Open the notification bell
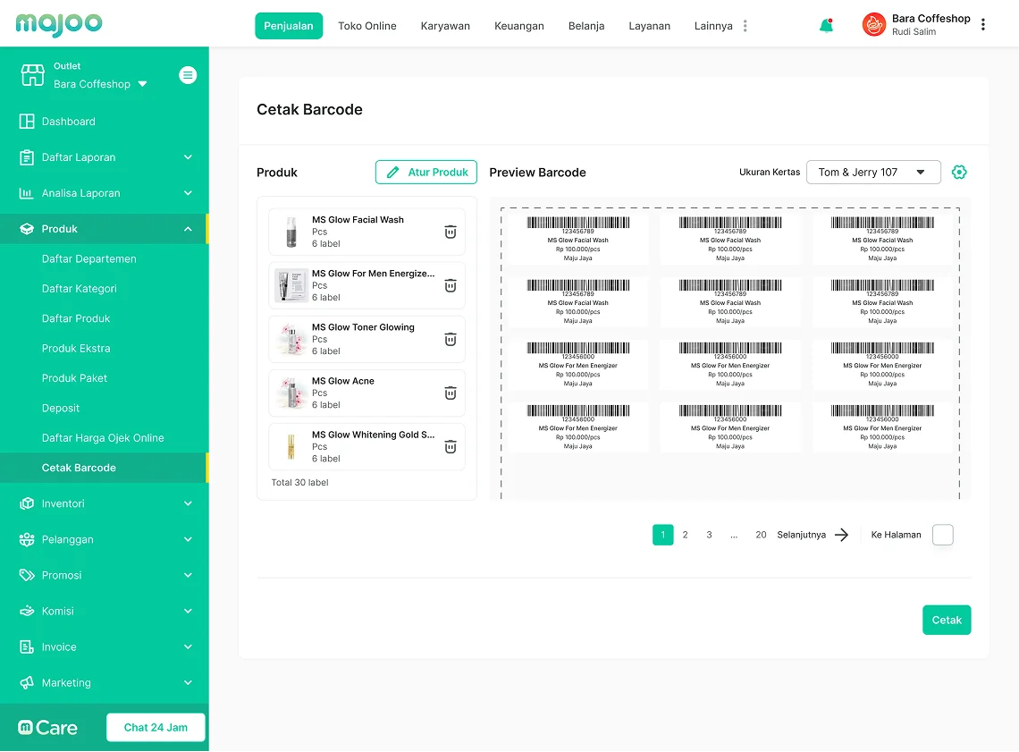 point(826,25)
